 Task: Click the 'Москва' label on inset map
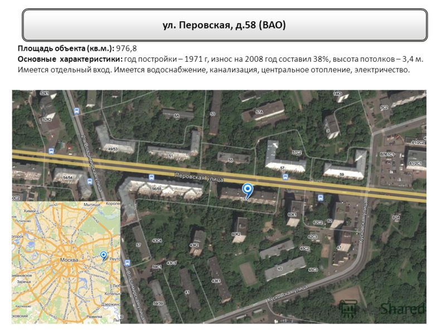pos(69,260)
